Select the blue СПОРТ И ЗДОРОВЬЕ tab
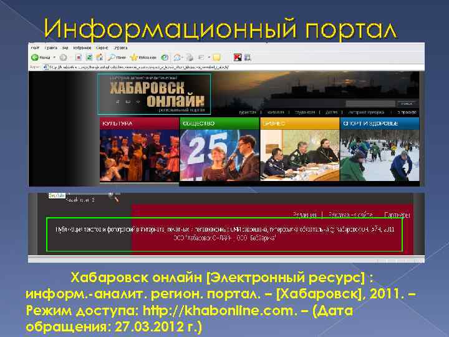Screen dimensions: 449x337 coord(380,124)
